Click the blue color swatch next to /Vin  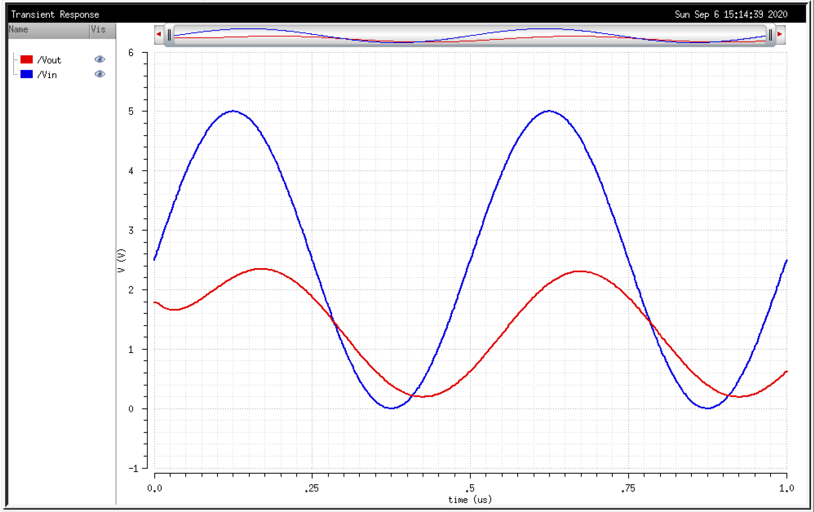[27, 74]
